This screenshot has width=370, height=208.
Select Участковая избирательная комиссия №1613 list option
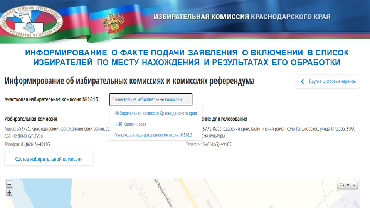(153, 135)
